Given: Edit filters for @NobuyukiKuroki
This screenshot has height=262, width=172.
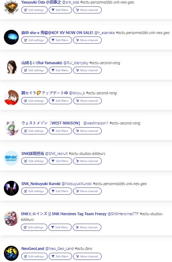Looking at the screenshot, I should coord(60,191).
